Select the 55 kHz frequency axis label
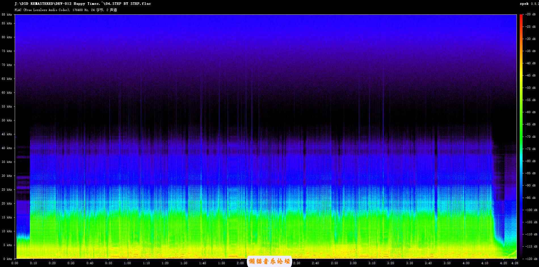Screen dimensions: 539x267 (7, 107)
